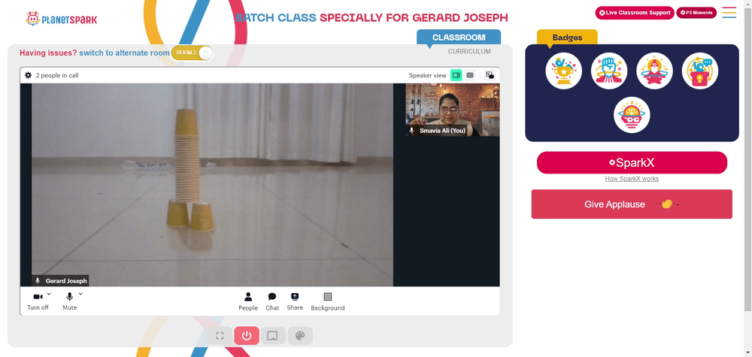Click PS Moments button
The width and height of the screenshot is (752, 357).
click(696, 13)
